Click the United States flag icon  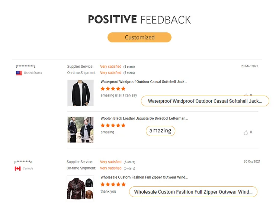point(19,73)
